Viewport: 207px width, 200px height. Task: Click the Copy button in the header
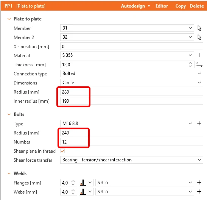pos(181,6)
